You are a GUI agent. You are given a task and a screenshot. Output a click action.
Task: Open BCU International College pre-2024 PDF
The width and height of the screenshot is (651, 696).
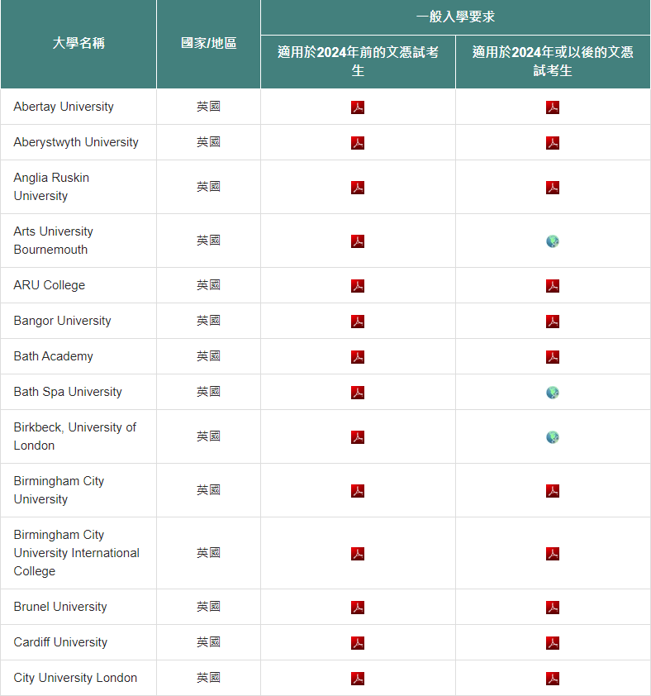pos(358,554)
